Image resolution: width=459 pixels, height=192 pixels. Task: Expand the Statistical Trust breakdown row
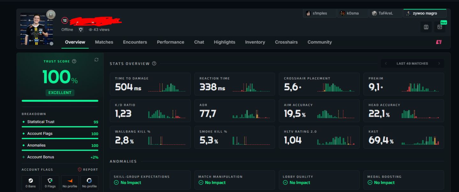tap(60, 122)
